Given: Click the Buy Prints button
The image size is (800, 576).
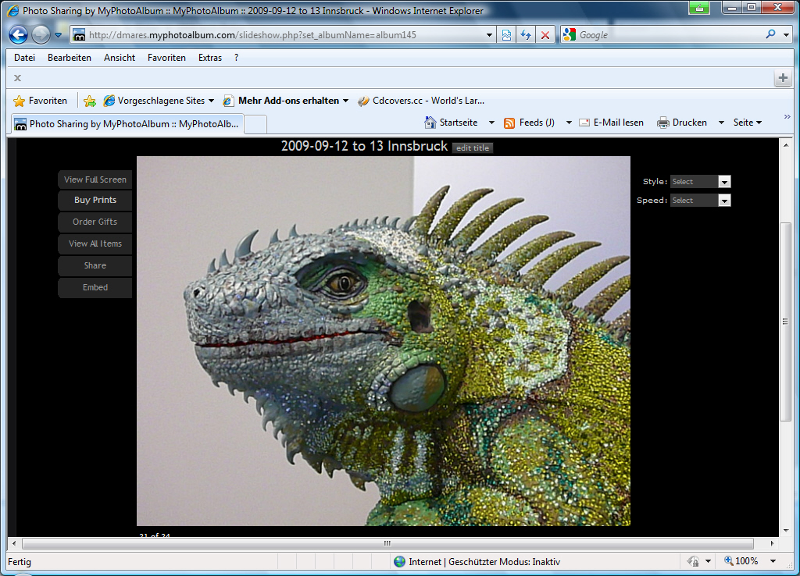Looking at the screenshot, I should tap(95, 201).
